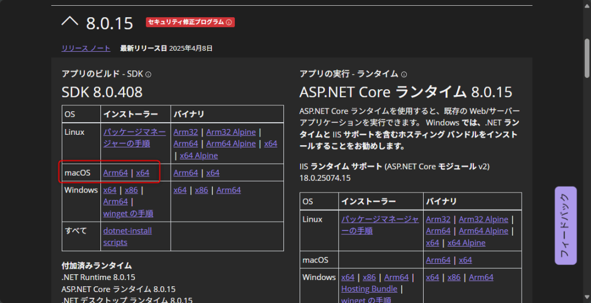
Task: Download ASP.NET runtime Linux x64 Alpine binary
Action: (x=466, y=243)
